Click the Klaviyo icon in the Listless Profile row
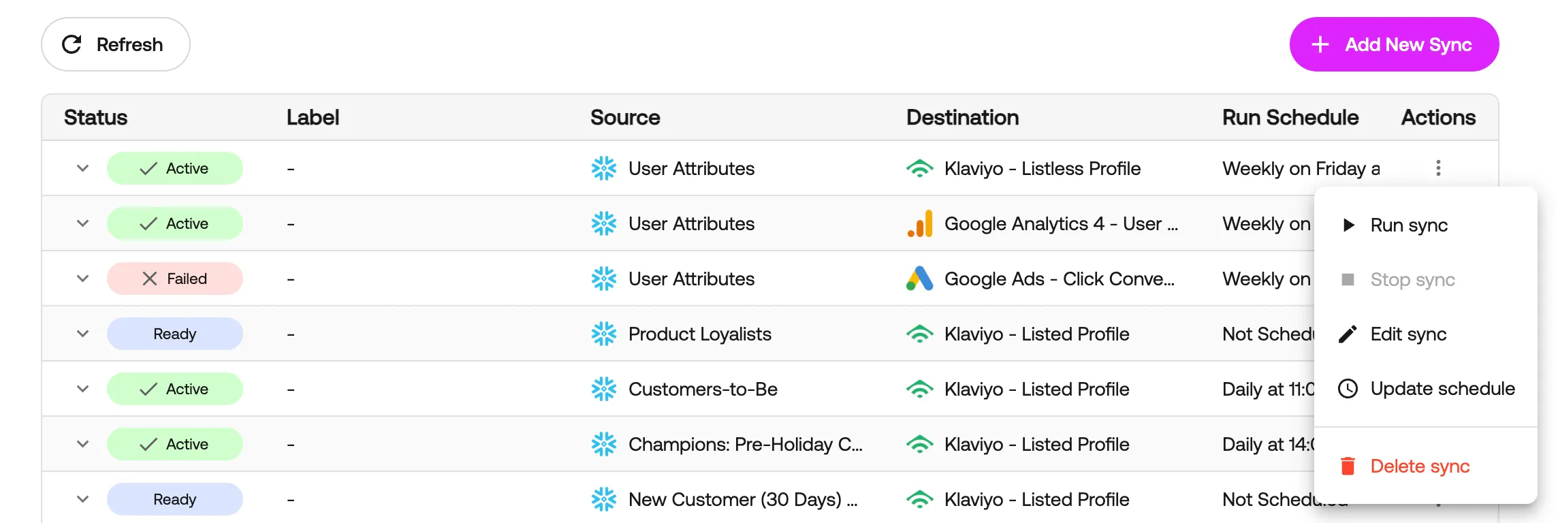 920,168
